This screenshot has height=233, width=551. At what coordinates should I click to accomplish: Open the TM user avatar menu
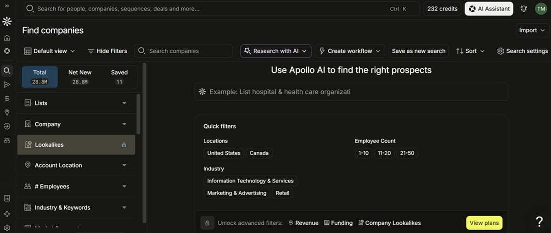pos(540,9)
